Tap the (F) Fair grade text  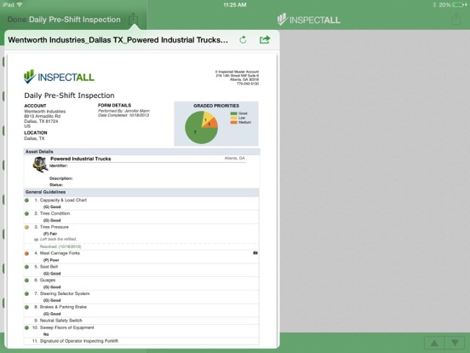50,234
